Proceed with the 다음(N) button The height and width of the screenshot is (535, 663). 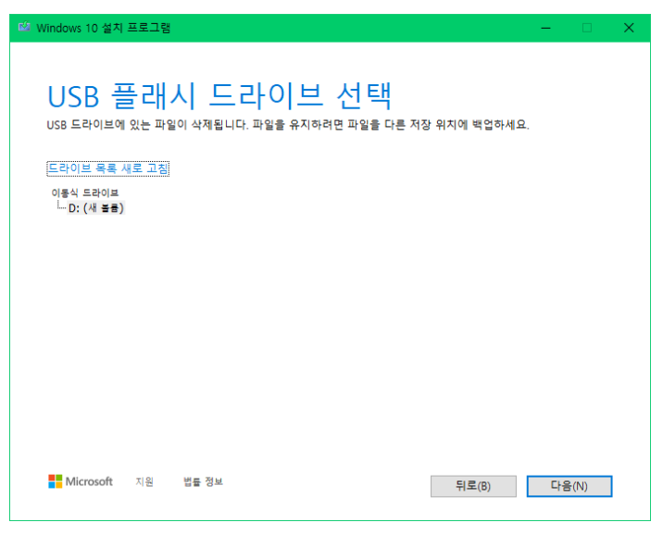[569, 486]
